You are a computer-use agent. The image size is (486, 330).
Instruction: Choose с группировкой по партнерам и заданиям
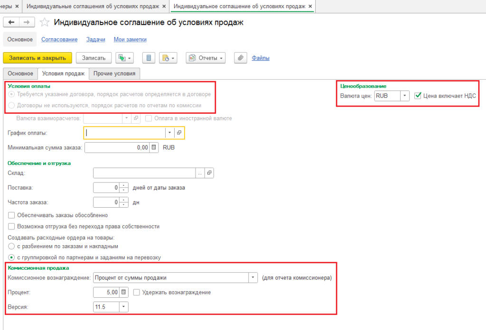click(11, 257)
